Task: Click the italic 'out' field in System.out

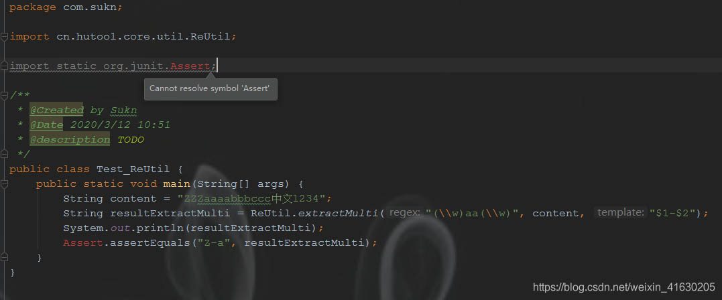Action: click(120, 228)
